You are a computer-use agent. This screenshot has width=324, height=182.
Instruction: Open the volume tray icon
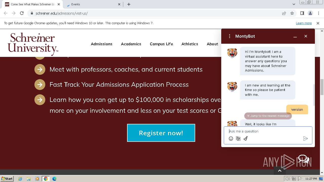pyautogui.click(x=288, y=179)
